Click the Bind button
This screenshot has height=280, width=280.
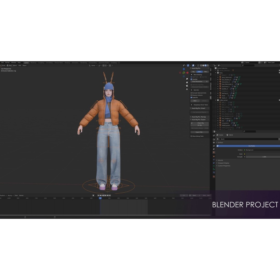(195, 101)
